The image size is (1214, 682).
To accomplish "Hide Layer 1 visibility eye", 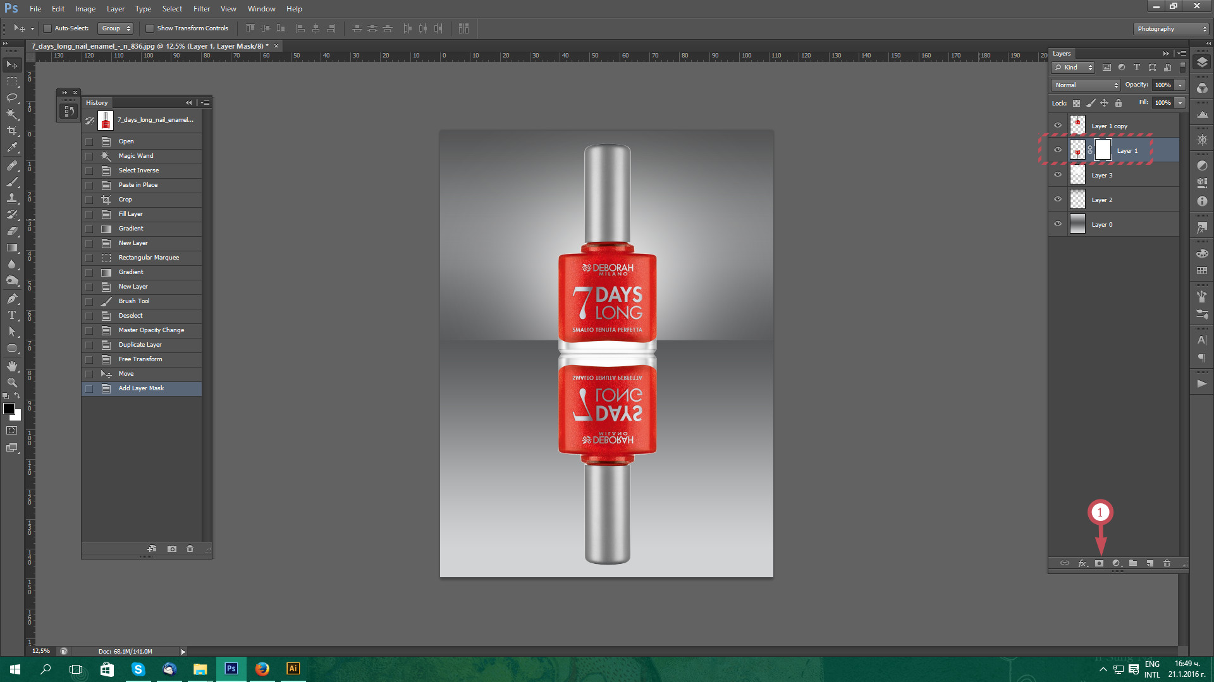I will [1058, 150].
